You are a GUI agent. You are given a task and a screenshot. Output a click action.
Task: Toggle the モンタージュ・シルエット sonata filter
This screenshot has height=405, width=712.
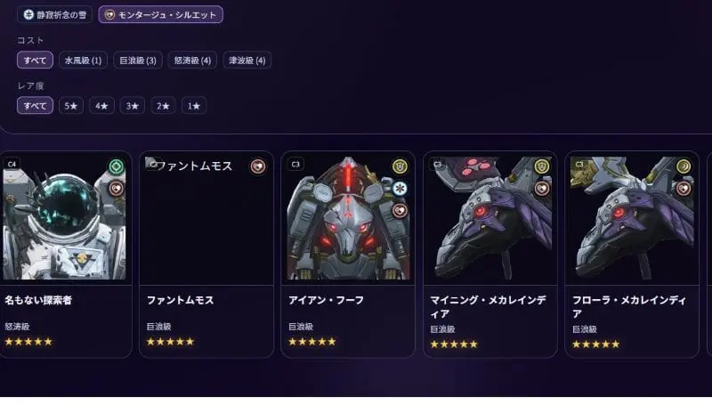point(161,14)
